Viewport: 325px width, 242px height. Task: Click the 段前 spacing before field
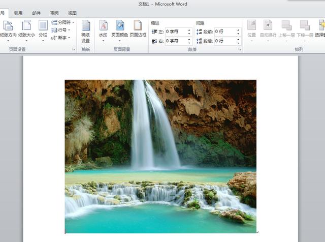(x=225, y=32)
